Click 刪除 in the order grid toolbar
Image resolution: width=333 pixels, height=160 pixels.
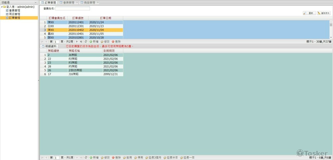116,42
